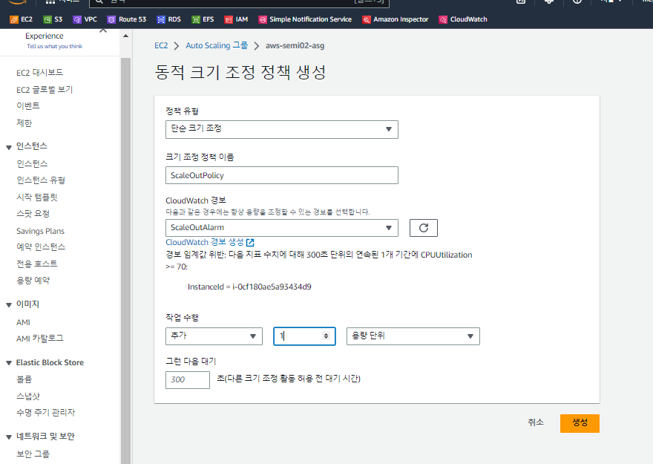Click the 취소 cancel button
Screen dimensions: 653x464
536,422
